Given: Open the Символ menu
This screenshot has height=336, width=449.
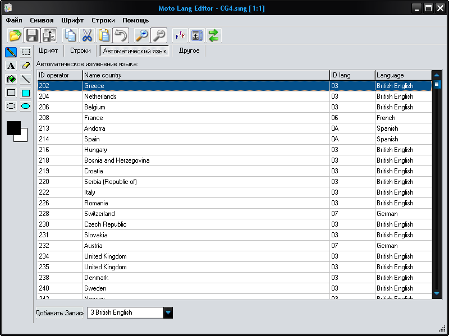Looking at the screenshot, I should click(x=42, y=20).
